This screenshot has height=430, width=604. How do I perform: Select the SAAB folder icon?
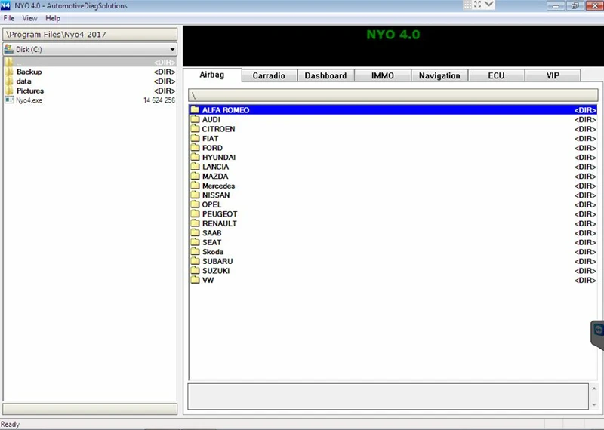(195, 232)
